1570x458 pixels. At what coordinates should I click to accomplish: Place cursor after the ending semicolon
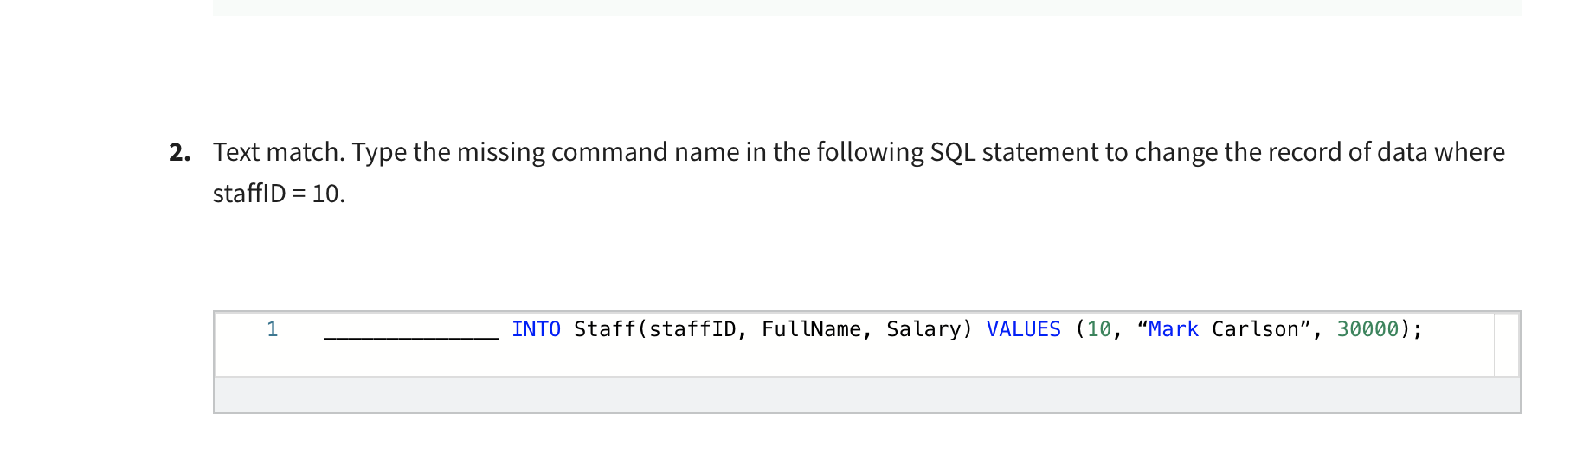click(1425, 329)
